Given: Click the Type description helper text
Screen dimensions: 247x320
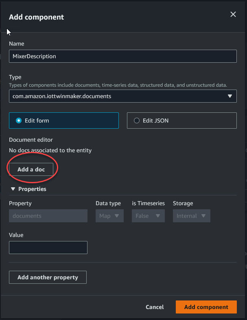Looking at the screenshot, I should click(118, 85).
